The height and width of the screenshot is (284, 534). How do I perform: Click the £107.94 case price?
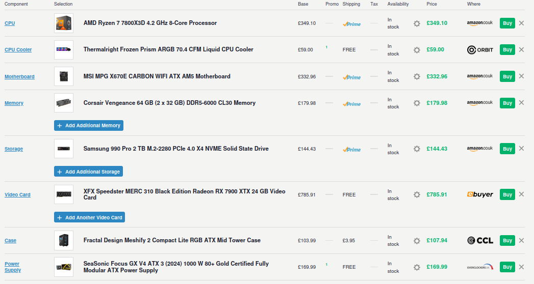(437, 241)
